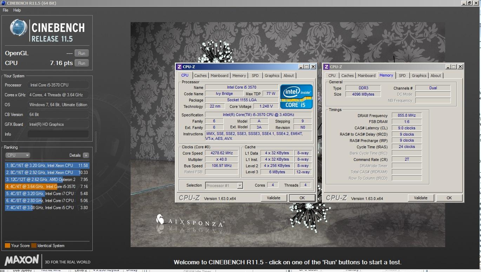Viewport: 481px width, 272px height.
Task: Switch to SPD tab in right CPU-Z window
Action: (x=402, y=76)
